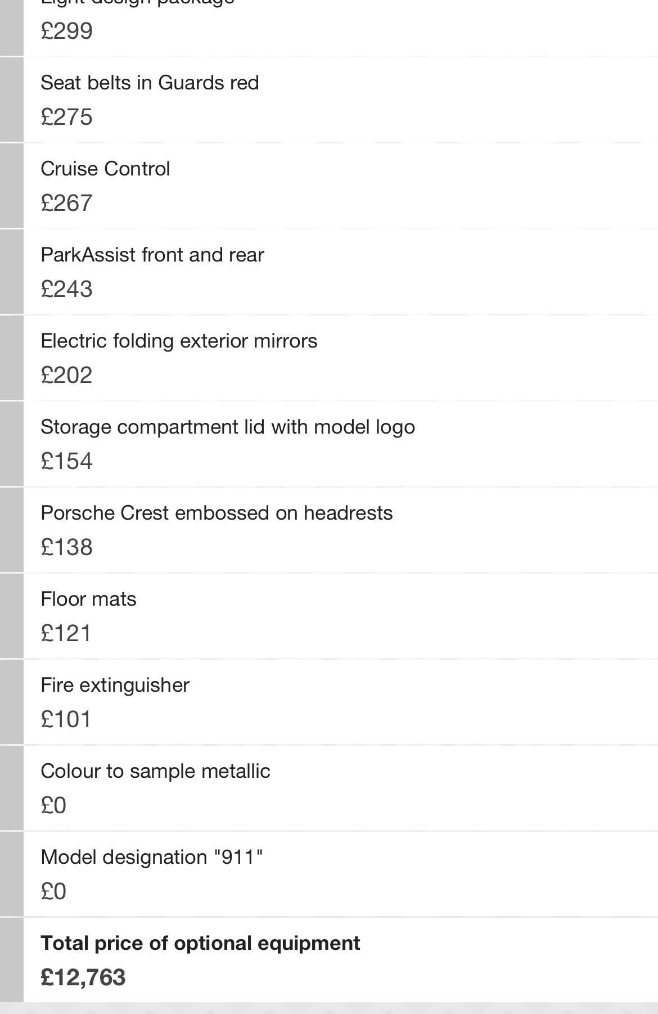
Task: Select the Seat belts in Guards red item
Action: (x=341, y=100)
